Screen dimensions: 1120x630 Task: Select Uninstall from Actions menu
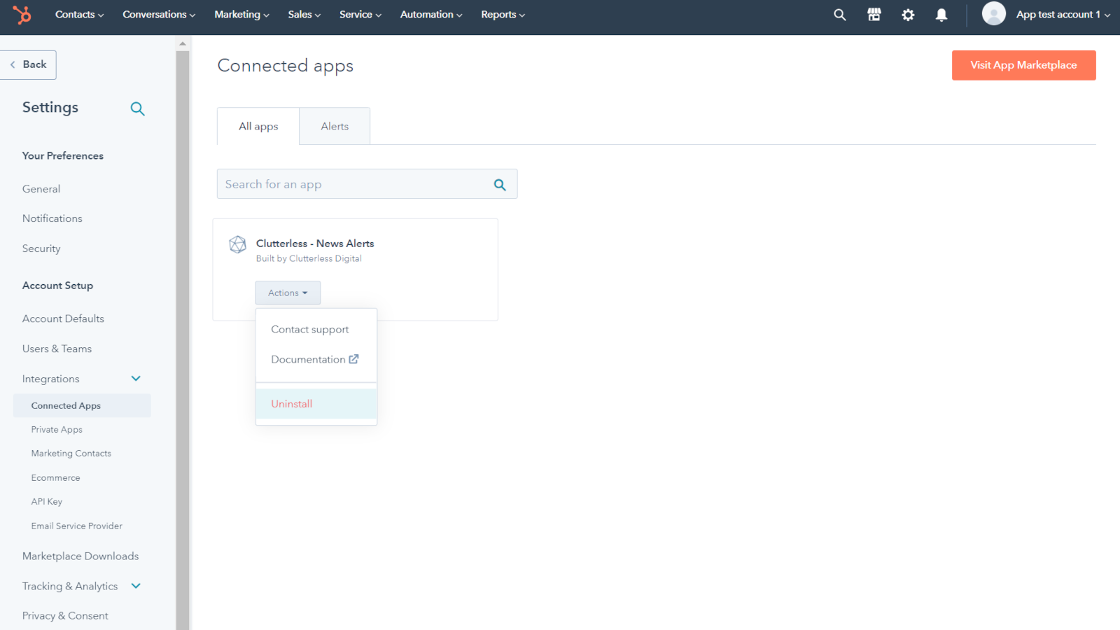click(x=316, y=404)
